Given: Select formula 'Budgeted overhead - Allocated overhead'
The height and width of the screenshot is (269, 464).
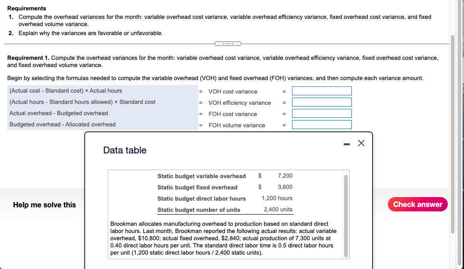Looking at the screenshot, I should click(63, 125).
